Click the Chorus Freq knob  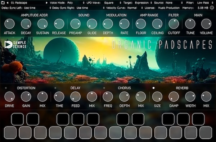point(108,97)
